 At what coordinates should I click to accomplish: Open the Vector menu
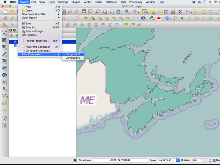(x=87, y=2)
